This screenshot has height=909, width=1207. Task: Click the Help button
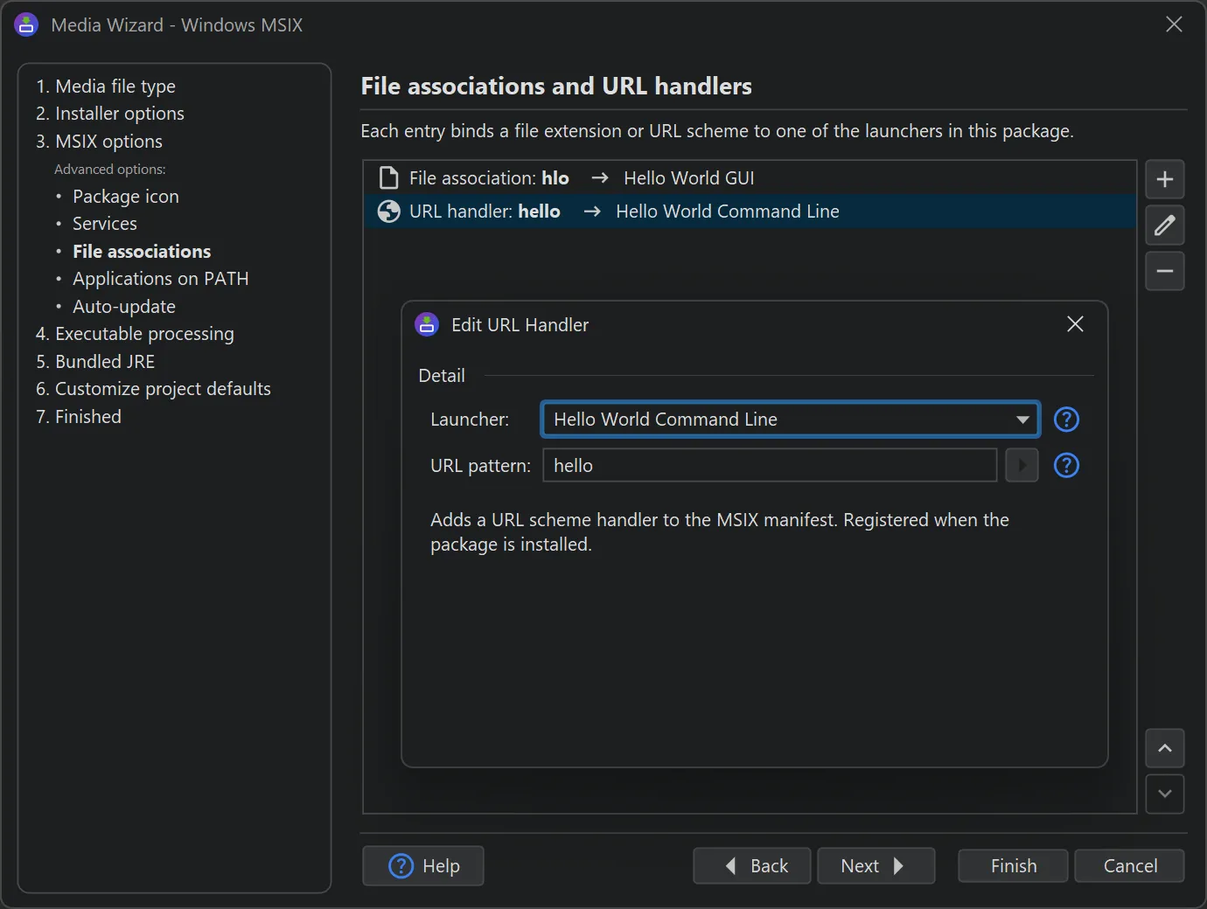423,866
